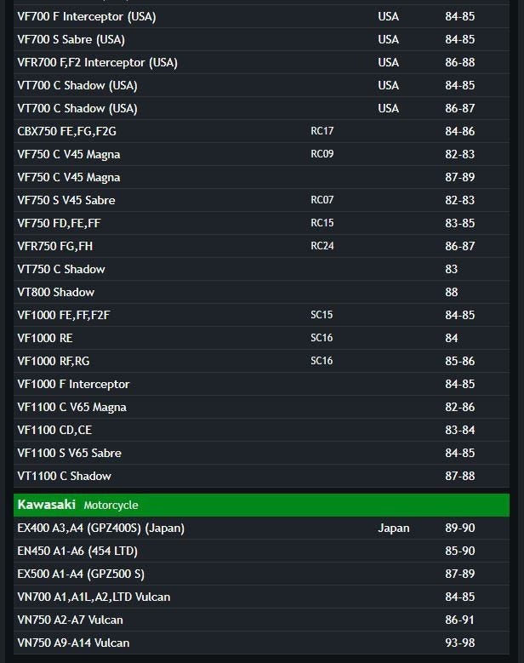Click the 82-86 year range

(x=459, y=407)
